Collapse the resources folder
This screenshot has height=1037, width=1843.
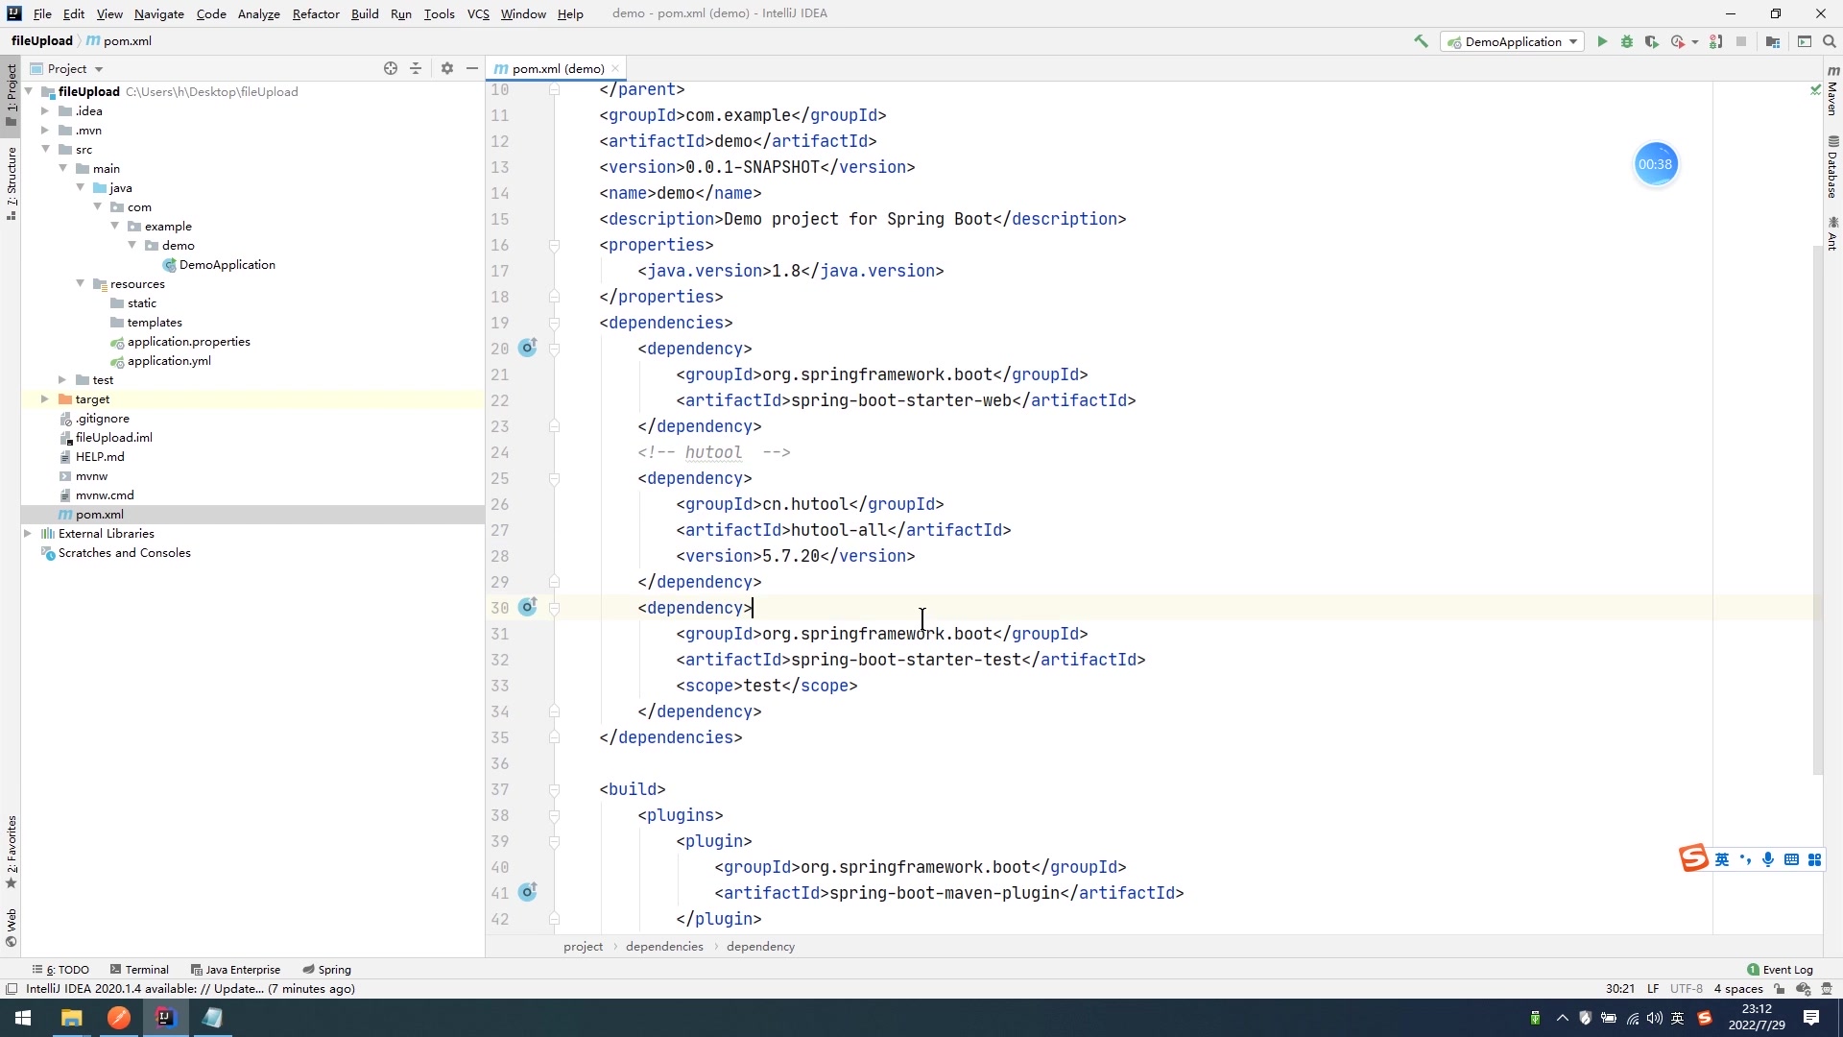pos(80,283)
